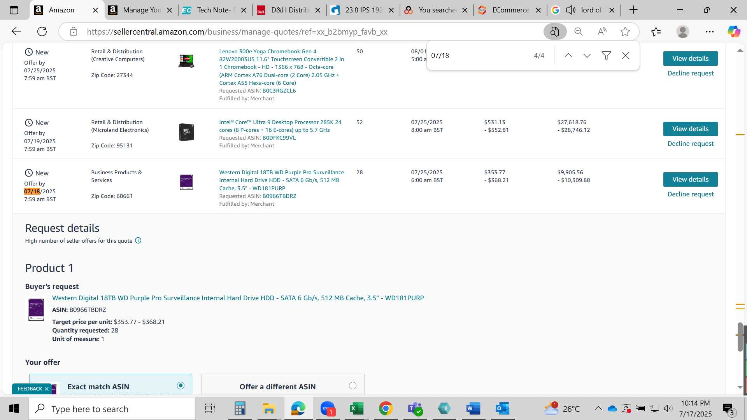The width and height of the screenshot is (747, 420).
Task: Switch to D&H Distrib tab
Action: click(x=289, y=10)
